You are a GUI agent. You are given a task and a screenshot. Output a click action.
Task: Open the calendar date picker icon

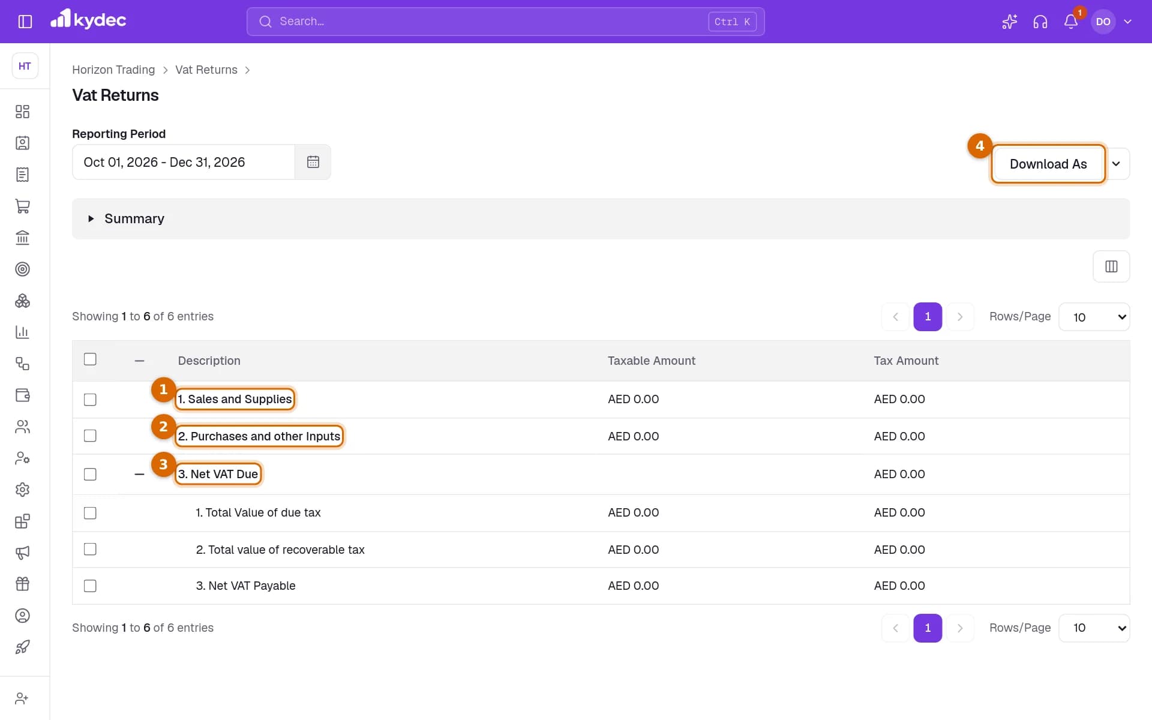(x=313, y=162)
